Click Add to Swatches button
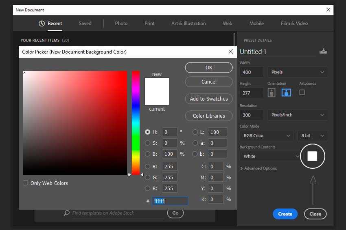Image resolution: width=346 pixels, height=230 pixels. click(x=209, y=99)
